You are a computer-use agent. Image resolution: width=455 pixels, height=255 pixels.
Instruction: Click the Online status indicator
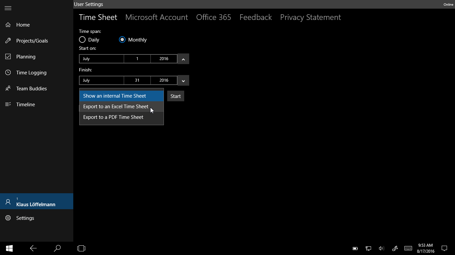click(x=448, y=5)
